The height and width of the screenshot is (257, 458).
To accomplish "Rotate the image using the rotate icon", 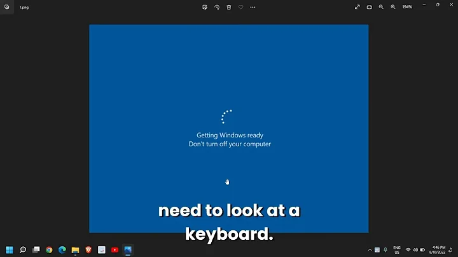I will point(217,7).
